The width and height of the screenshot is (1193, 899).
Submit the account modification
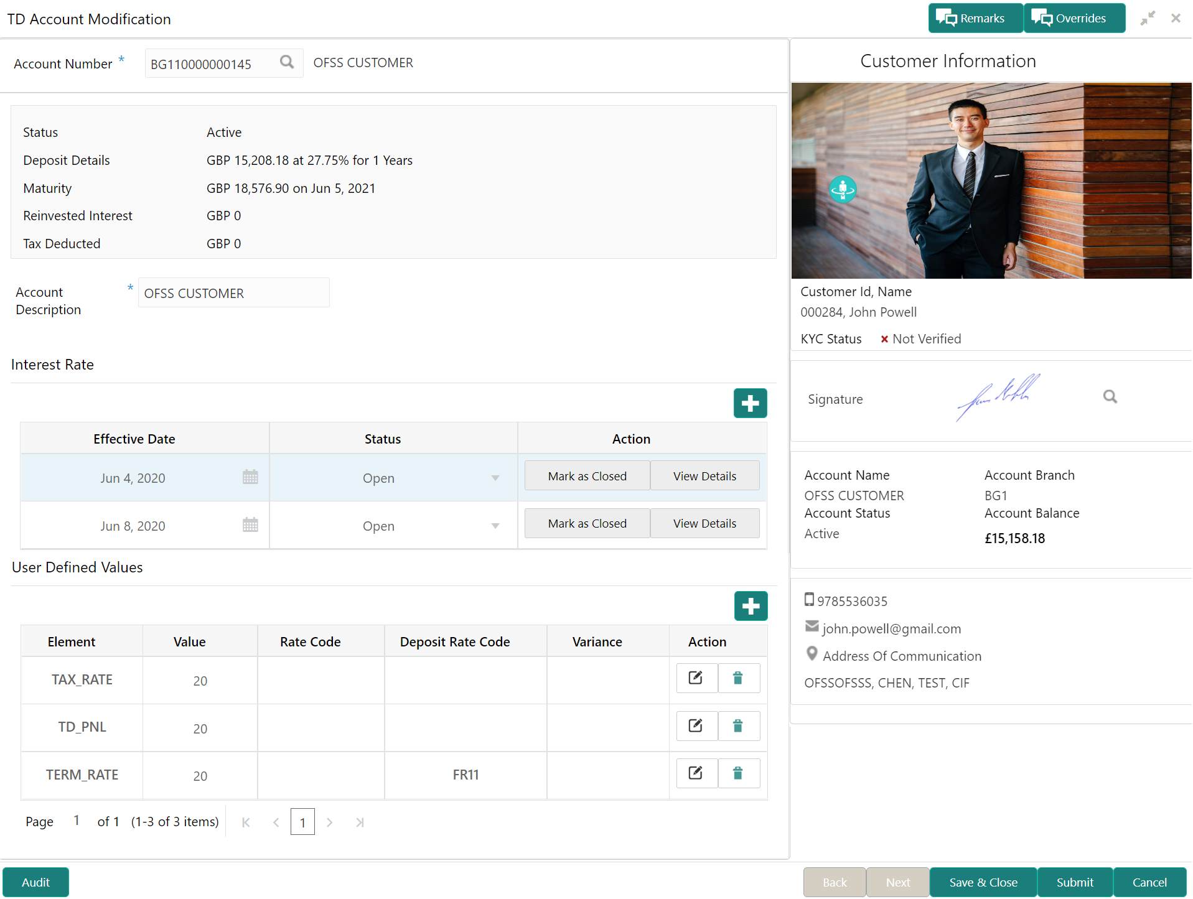1075,882
